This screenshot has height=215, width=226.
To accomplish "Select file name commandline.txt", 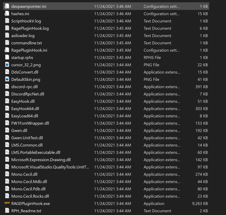I will coord(27,43).
